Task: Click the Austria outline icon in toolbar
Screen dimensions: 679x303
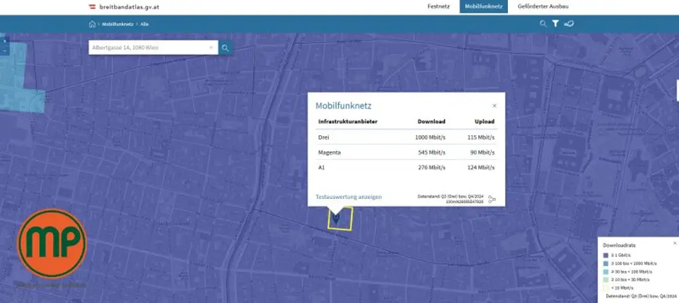Action: 569,24
